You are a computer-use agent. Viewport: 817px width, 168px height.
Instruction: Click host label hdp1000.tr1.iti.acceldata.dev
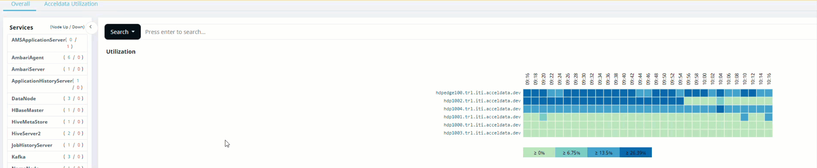(x=482, y=125)
